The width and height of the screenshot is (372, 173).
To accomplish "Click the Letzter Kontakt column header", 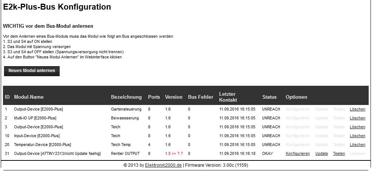I will (x=228, y=97).
